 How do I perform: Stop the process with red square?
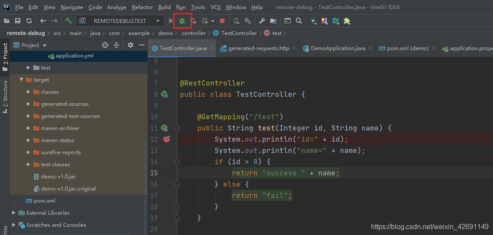(222, 21)
